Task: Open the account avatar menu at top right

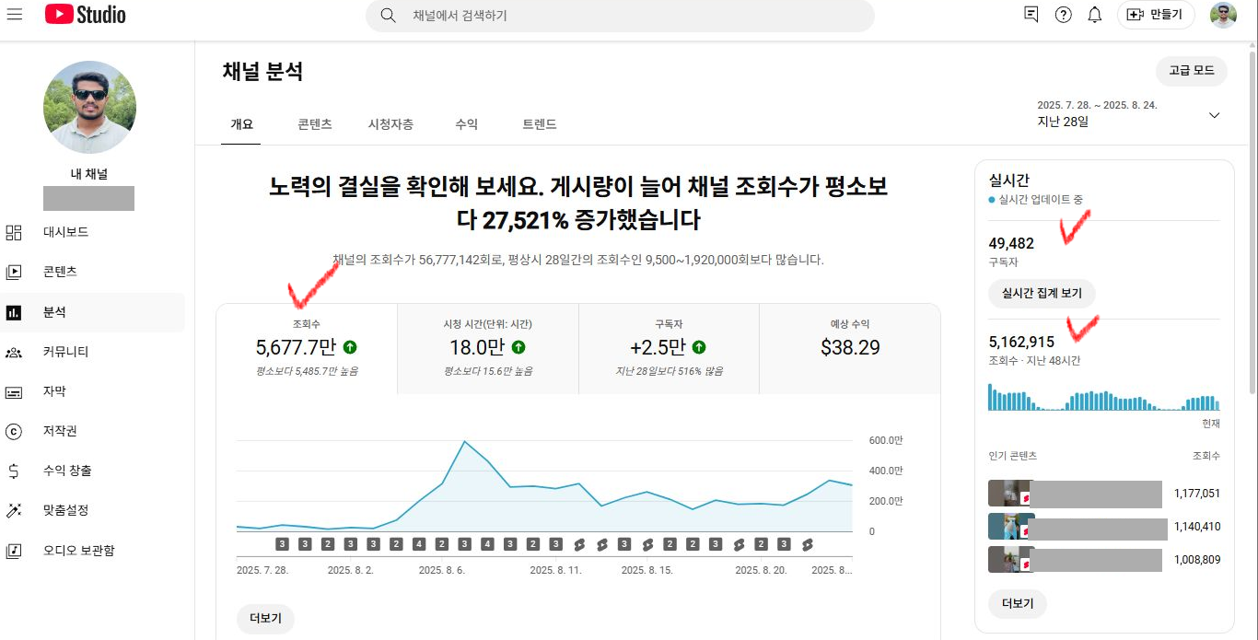Action: click(x=1223, y=15)
